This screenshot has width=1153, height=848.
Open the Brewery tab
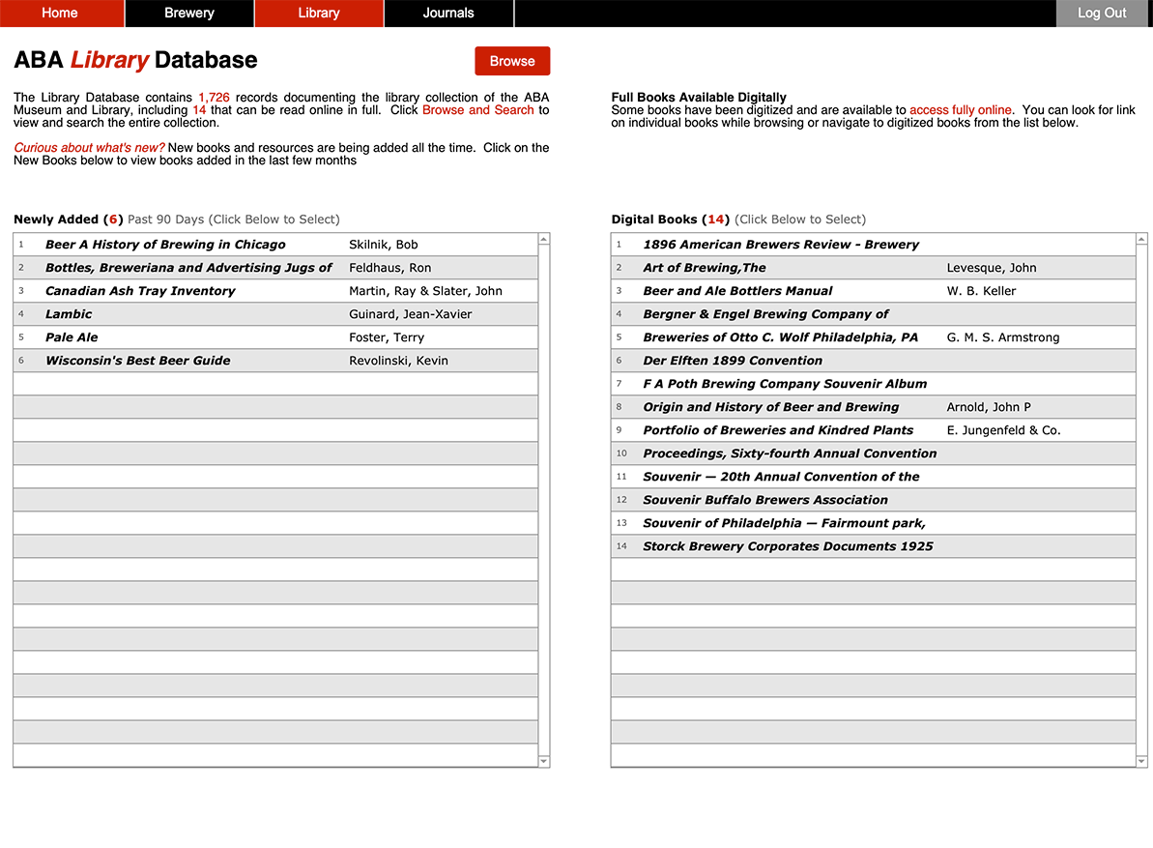click(188, 13)
